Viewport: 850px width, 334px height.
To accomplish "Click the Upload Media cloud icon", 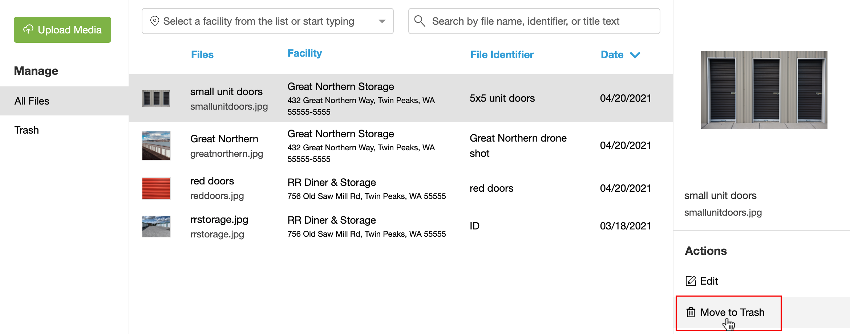I will 28,29.
